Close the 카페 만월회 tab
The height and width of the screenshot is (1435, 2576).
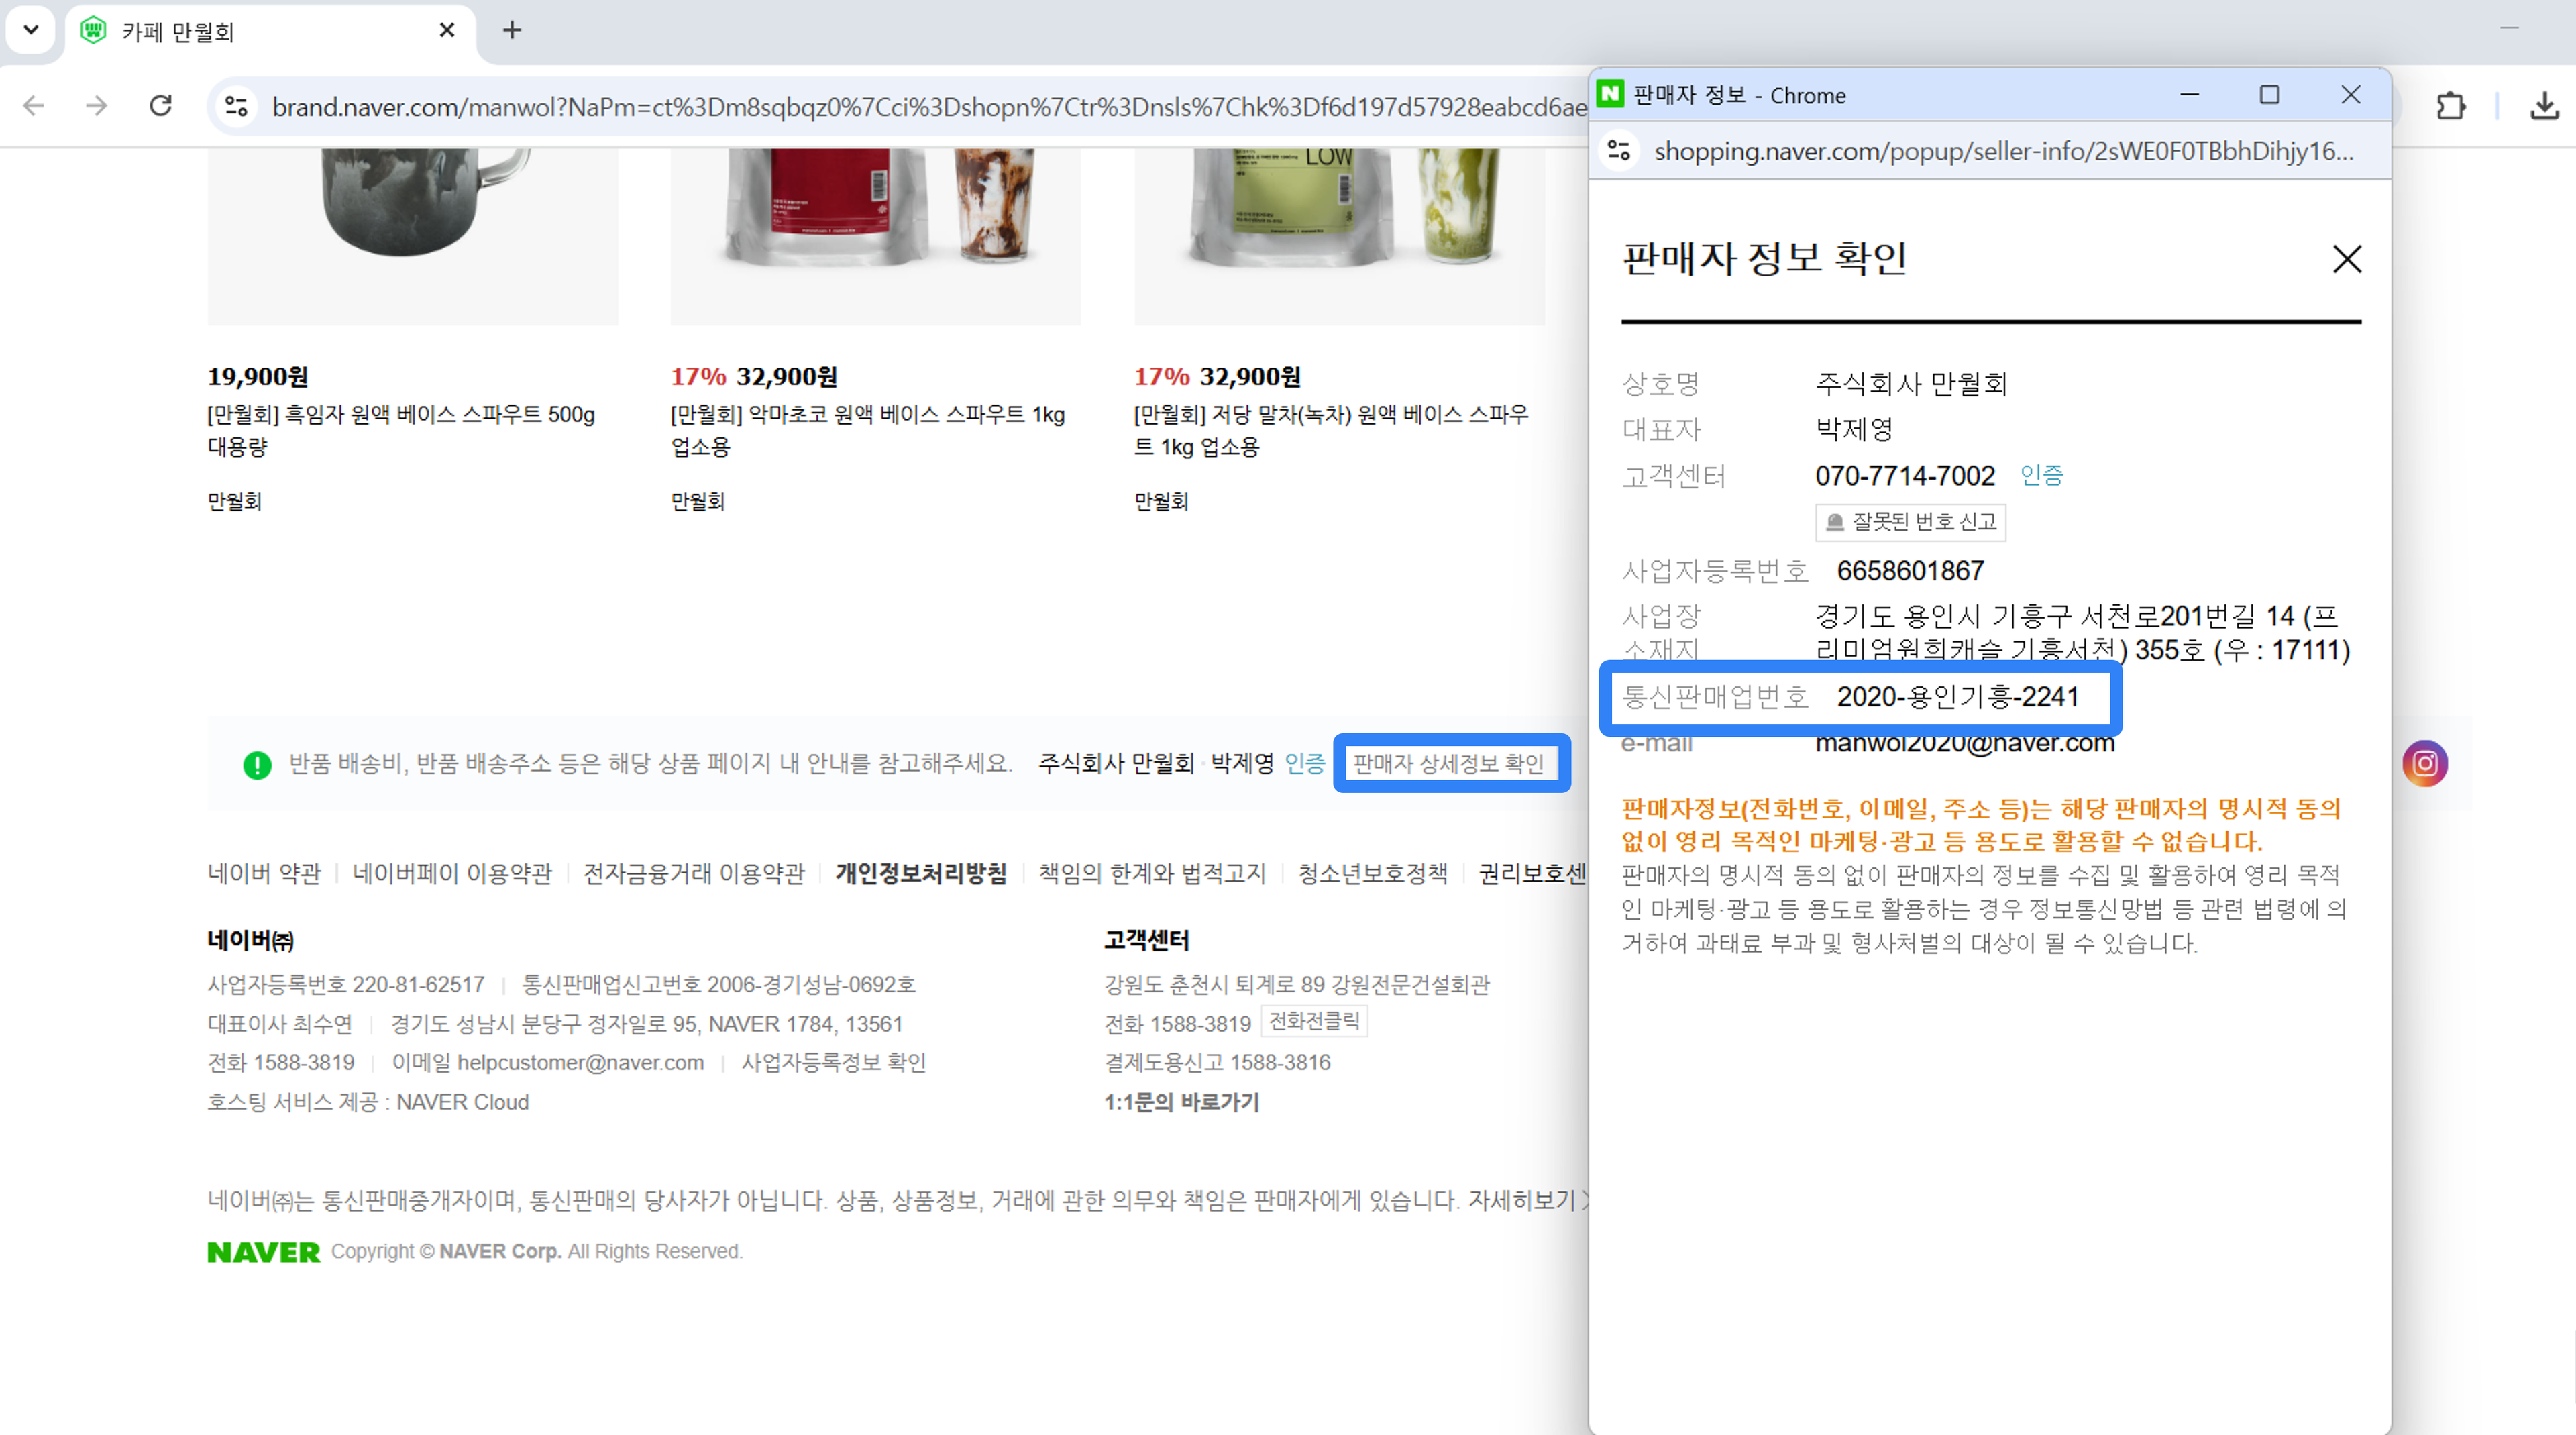(447, 30)
